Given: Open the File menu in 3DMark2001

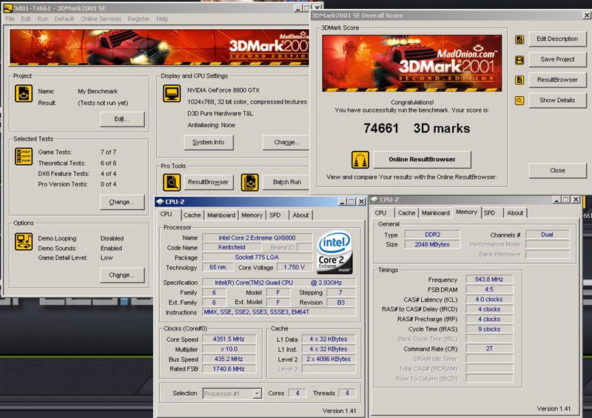Looking at the screenshot, I should 10,19.
